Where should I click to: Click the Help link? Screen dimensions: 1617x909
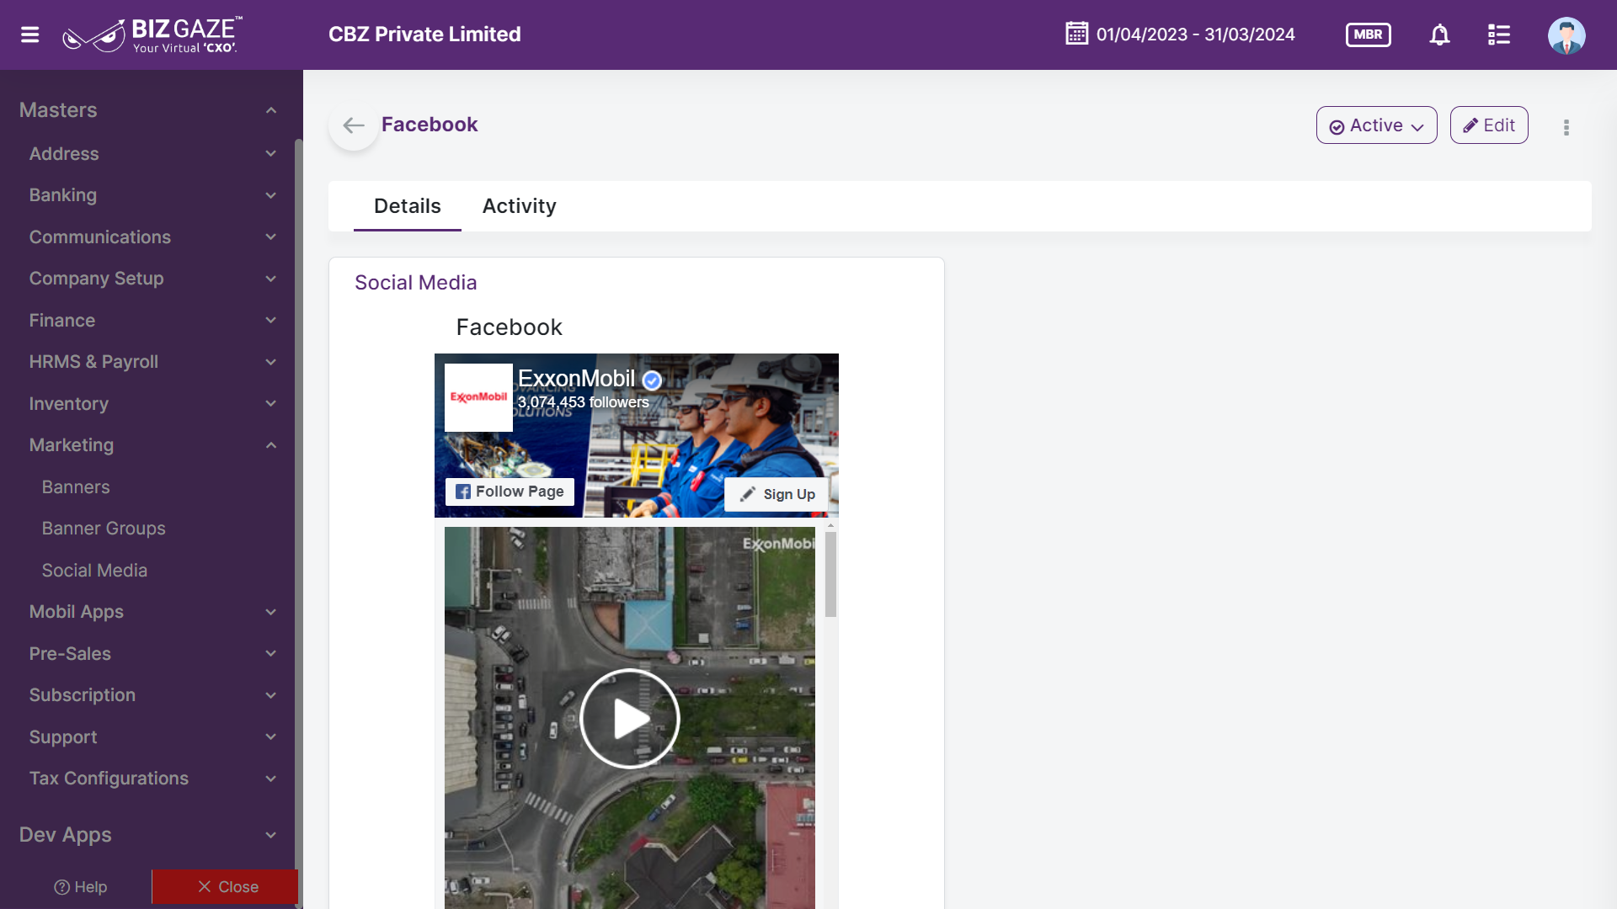click(x=80, y=887)
